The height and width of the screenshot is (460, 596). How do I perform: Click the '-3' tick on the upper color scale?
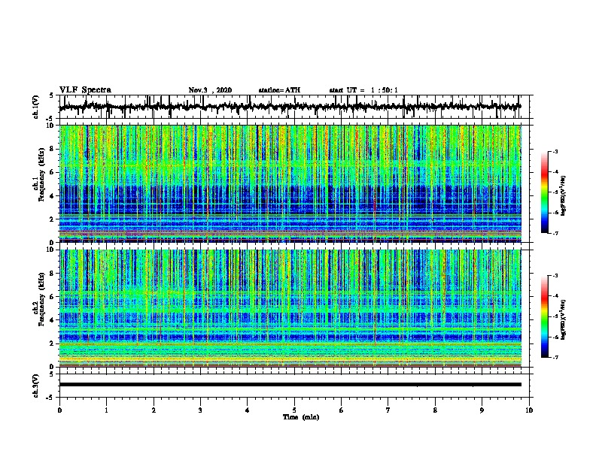[x=555, y=151]
